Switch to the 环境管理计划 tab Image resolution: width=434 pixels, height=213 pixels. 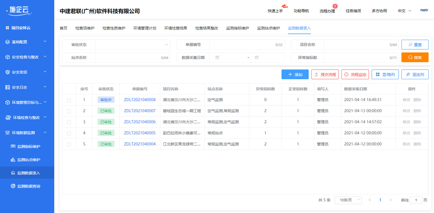145,28
